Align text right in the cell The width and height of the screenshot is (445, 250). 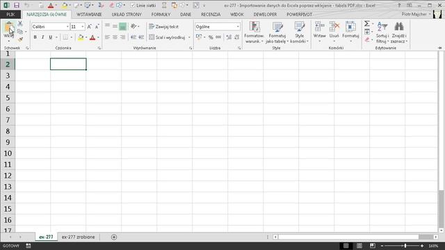pos(122,37)
